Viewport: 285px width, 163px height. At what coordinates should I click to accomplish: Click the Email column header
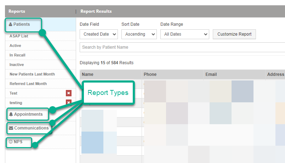211,74
